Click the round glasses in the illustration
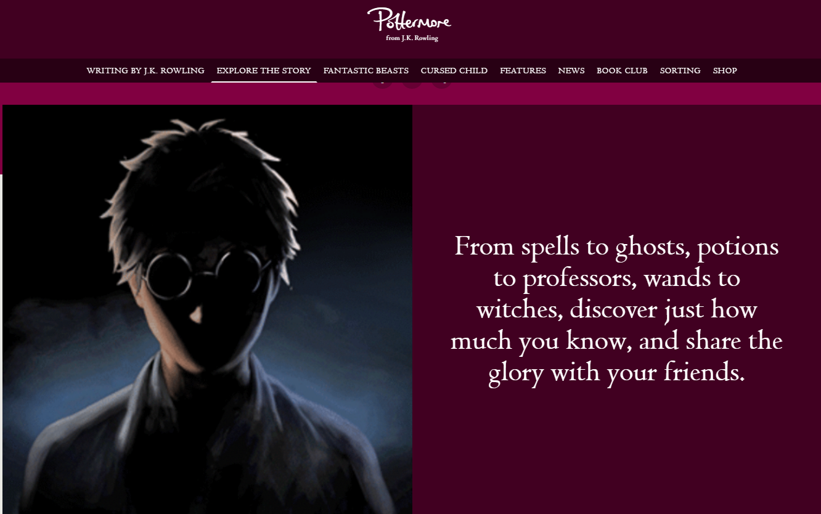Screen dimensions: 821x514 (x=208, y=271)
